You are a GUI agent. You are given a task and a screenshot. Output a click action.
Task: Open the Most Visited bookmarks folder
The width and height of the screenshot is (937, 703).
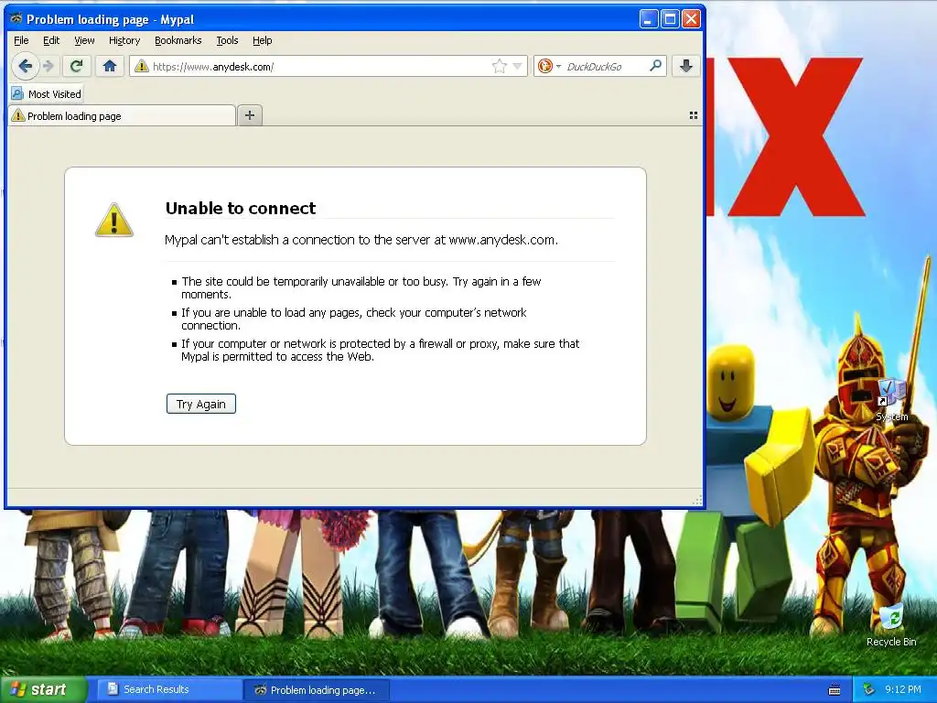tap(47, 94)
